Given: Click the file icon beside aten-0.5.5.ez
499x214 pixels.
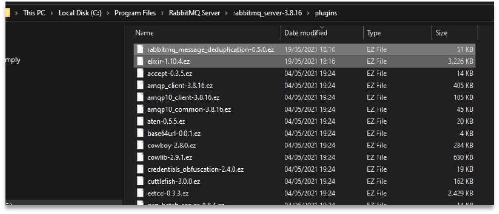Looking at the screenshot, I should pos(140,121).
